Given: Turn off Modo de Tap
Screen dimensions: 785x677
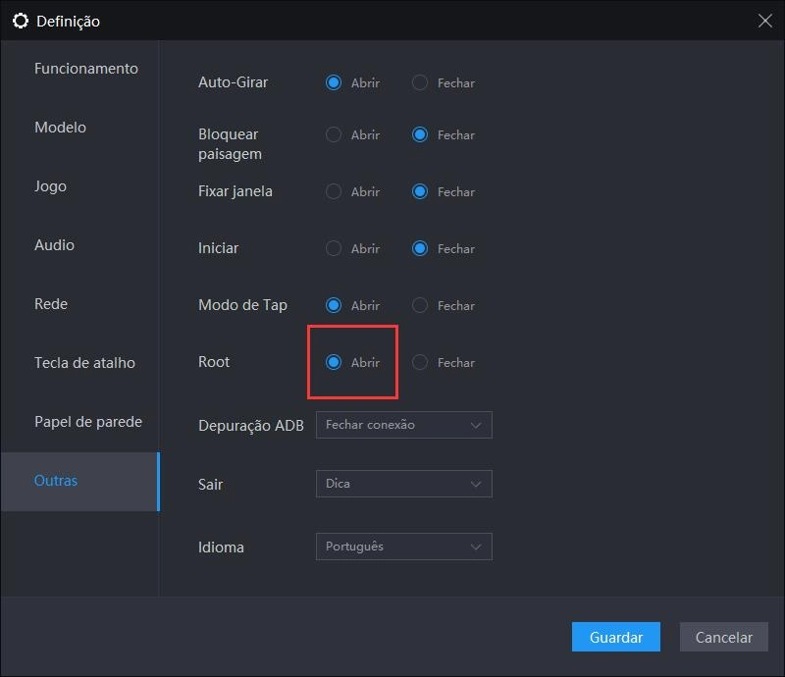Looking at the screenshot, I should click(x=421, y=305).
